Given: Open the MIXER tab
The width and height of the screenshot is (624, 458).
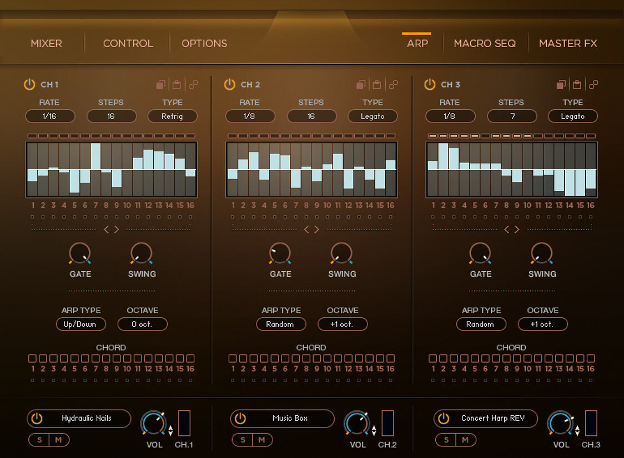Looking at the screenshot, I should (x=46, y=43).
